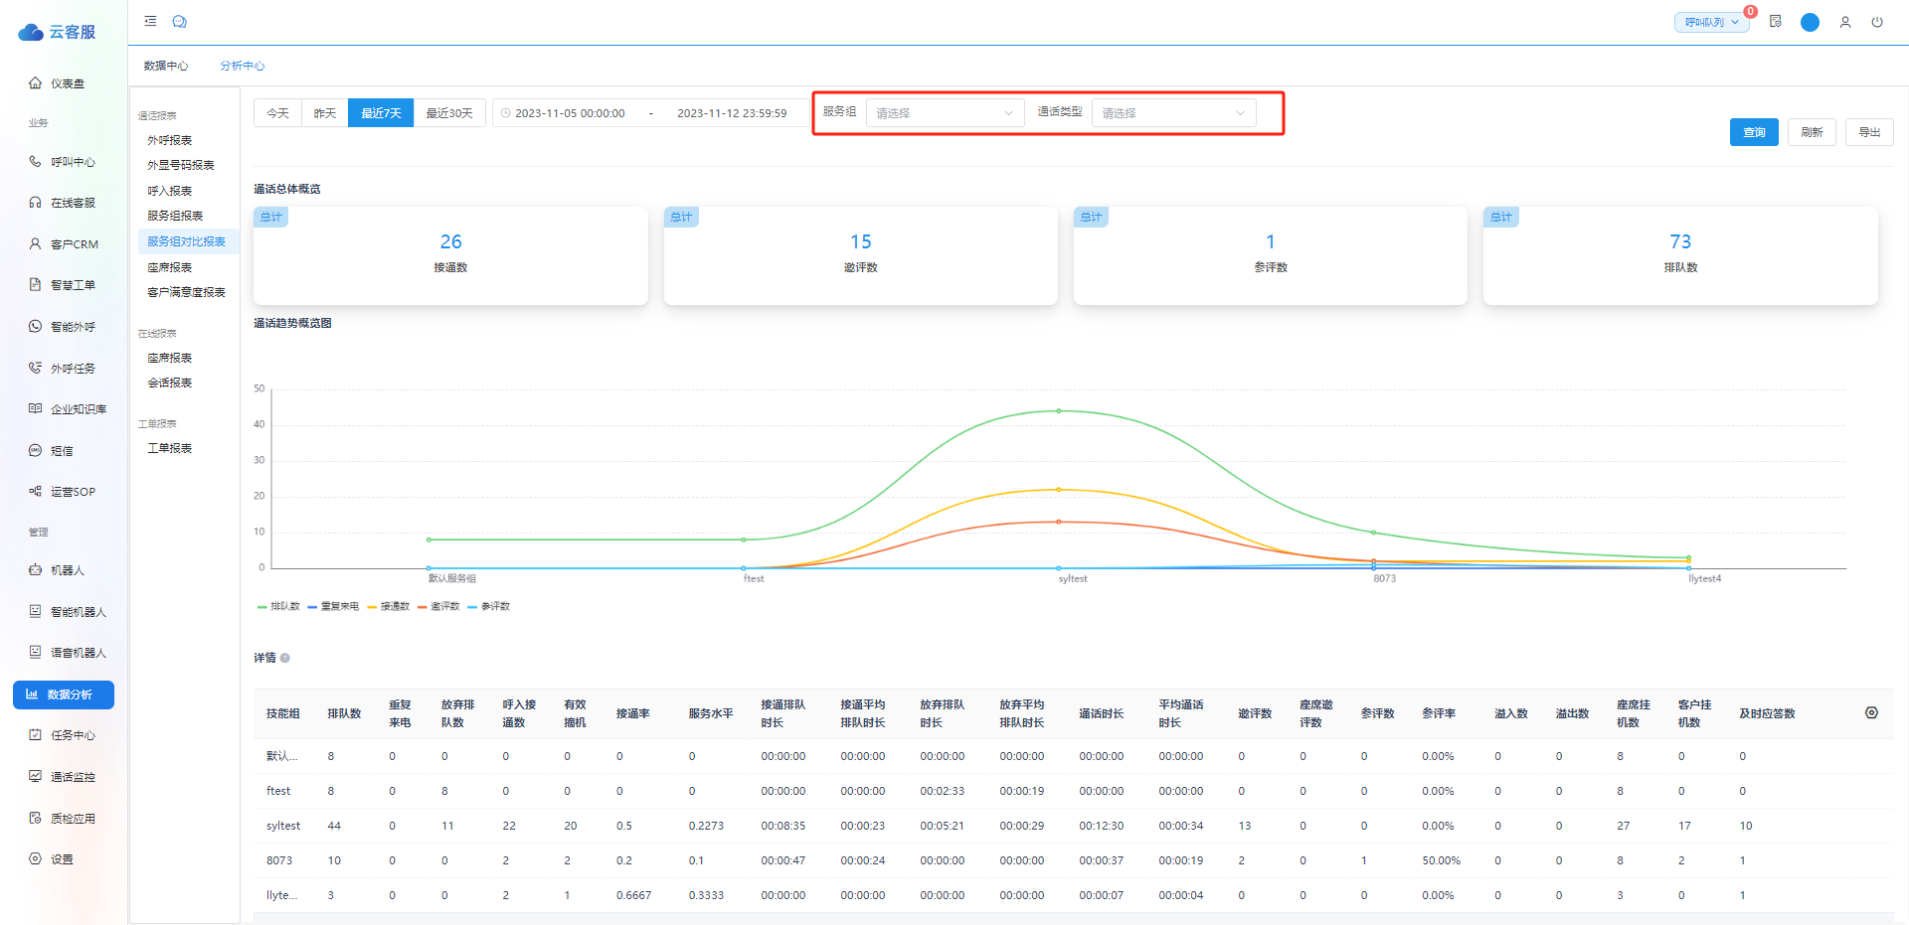Toggle the 接通数 series in chart legend

(389, 606)
